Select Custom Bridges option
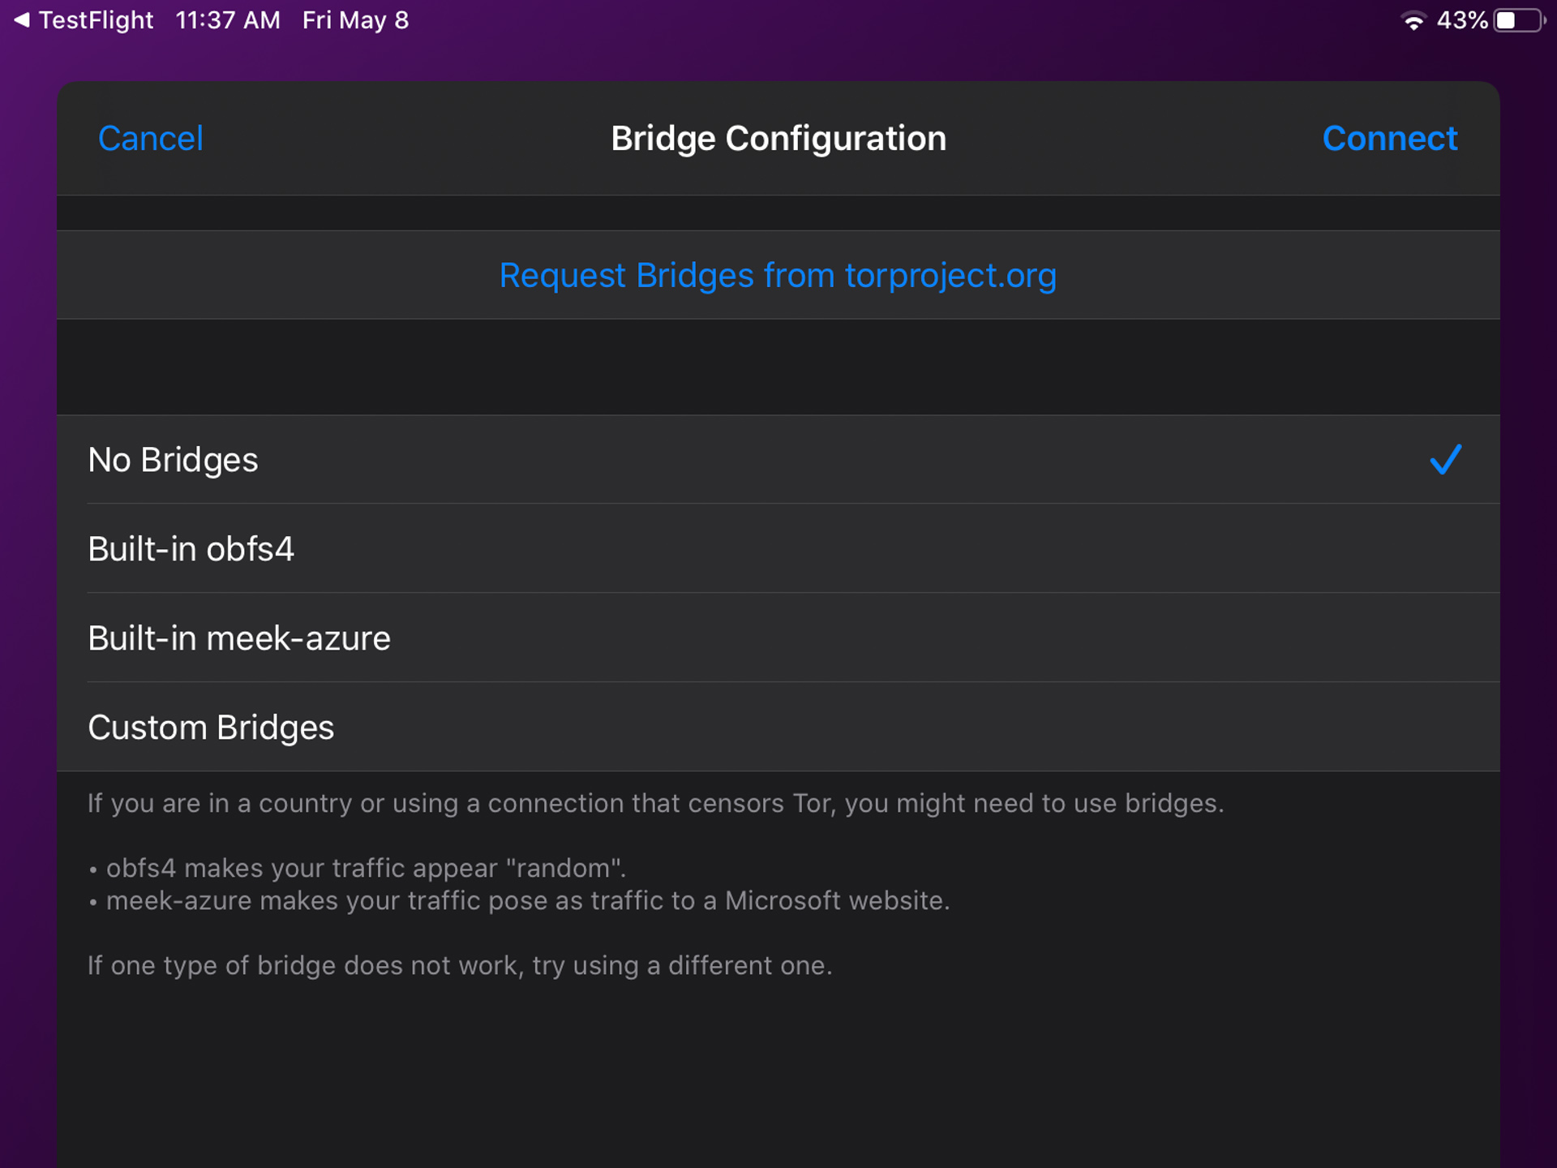The height and width of the screenshot is (1168, 1557). [x=778, y=726]
